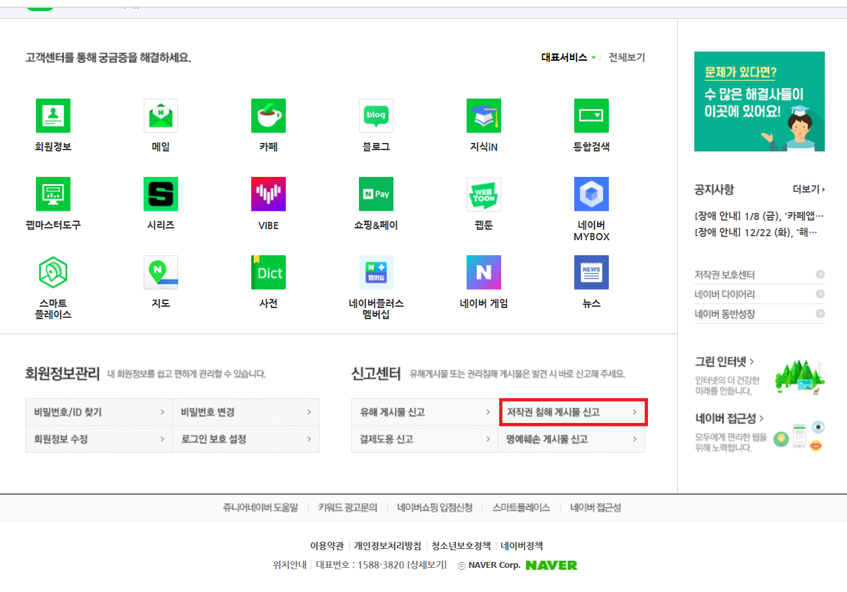Viewport: 847px width, 592px height.
Task: Open the 네이버 MYBOX cube icon
Action: click(591, 194)
